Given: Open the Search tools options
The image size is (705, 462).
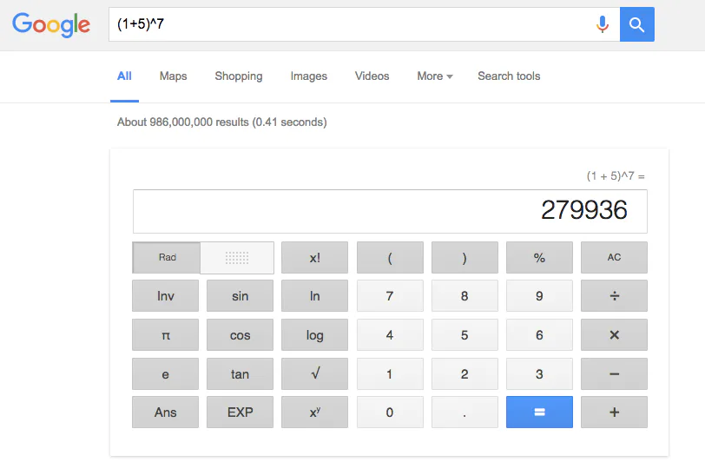Looking at the screenshot, I should (x=509, y=76).
